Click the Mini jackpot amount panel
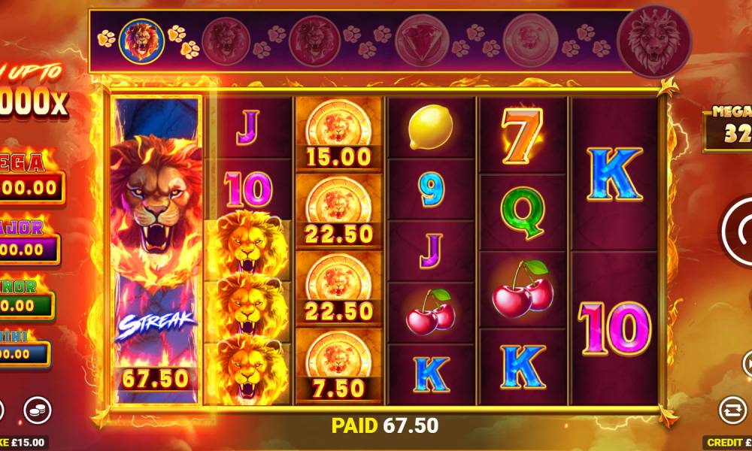 tap(24, 354)
